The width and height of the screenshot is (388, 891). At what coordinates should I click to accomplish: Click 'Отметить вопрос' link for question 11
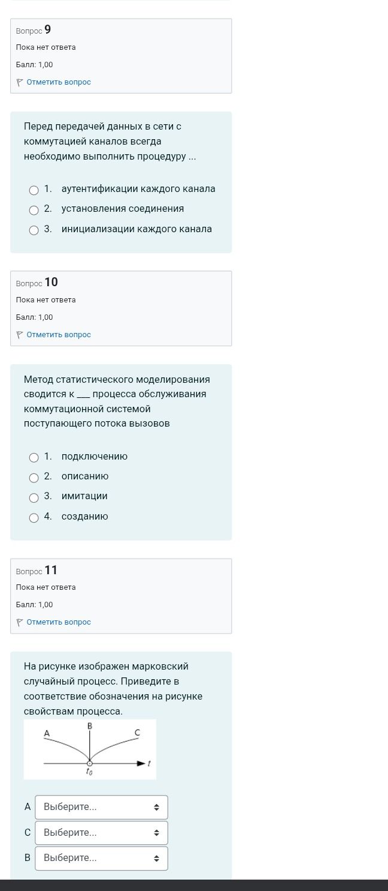tap(59, 622)
